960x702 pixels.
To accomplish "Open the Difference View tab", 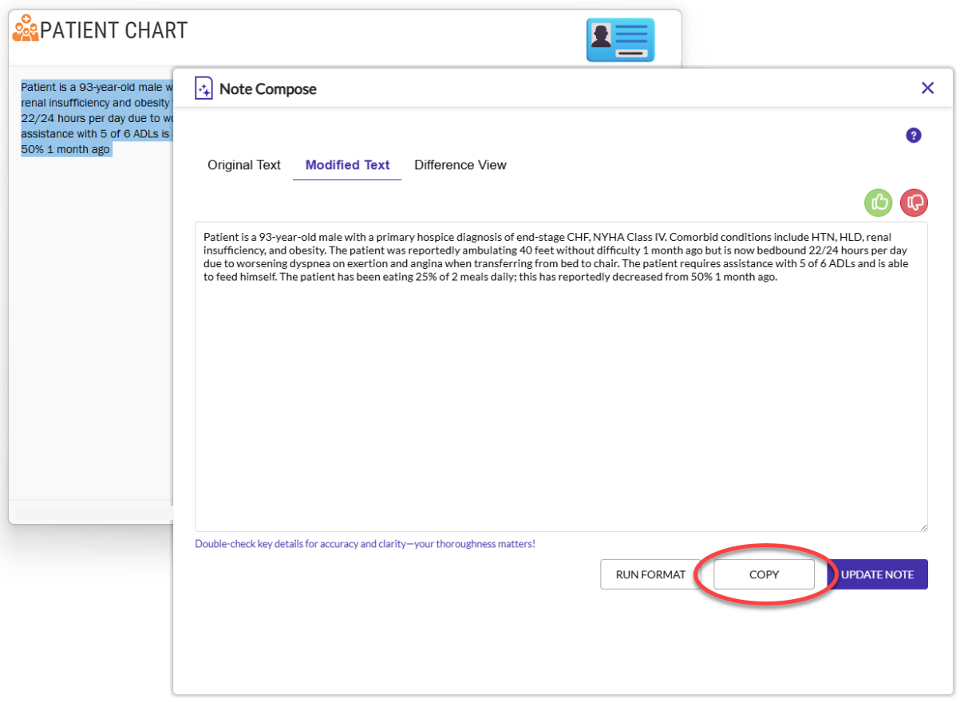I will [x=460, y=165].
